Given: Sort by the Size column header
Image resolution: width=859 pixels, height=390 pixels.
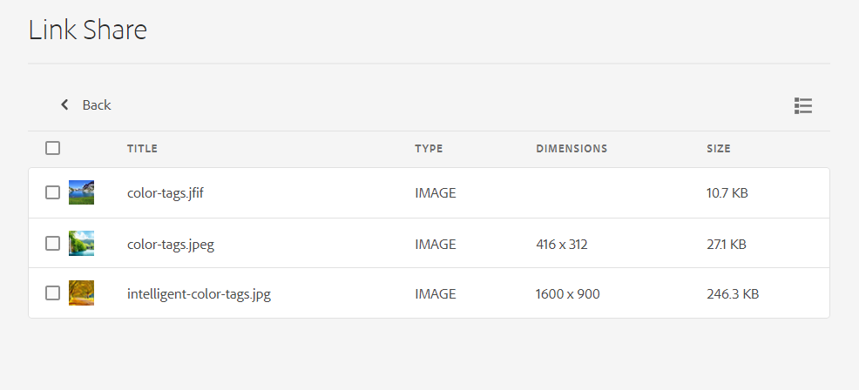Looking at the screenshot, I should (x=719, y=149).
